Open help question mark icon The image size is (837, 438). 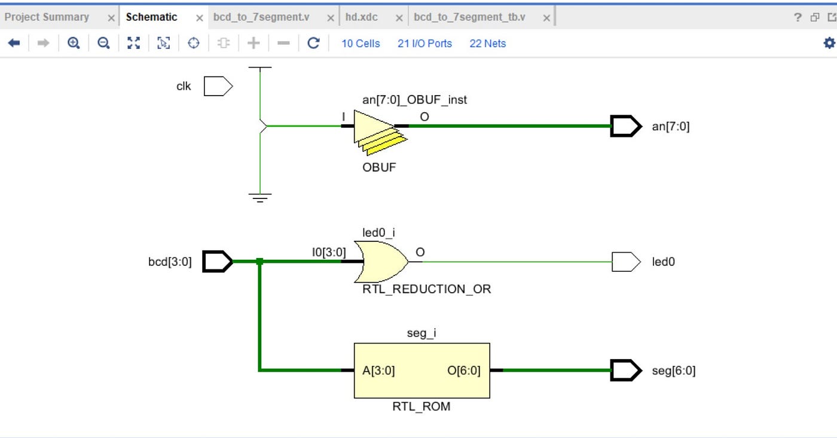[798, 17]
